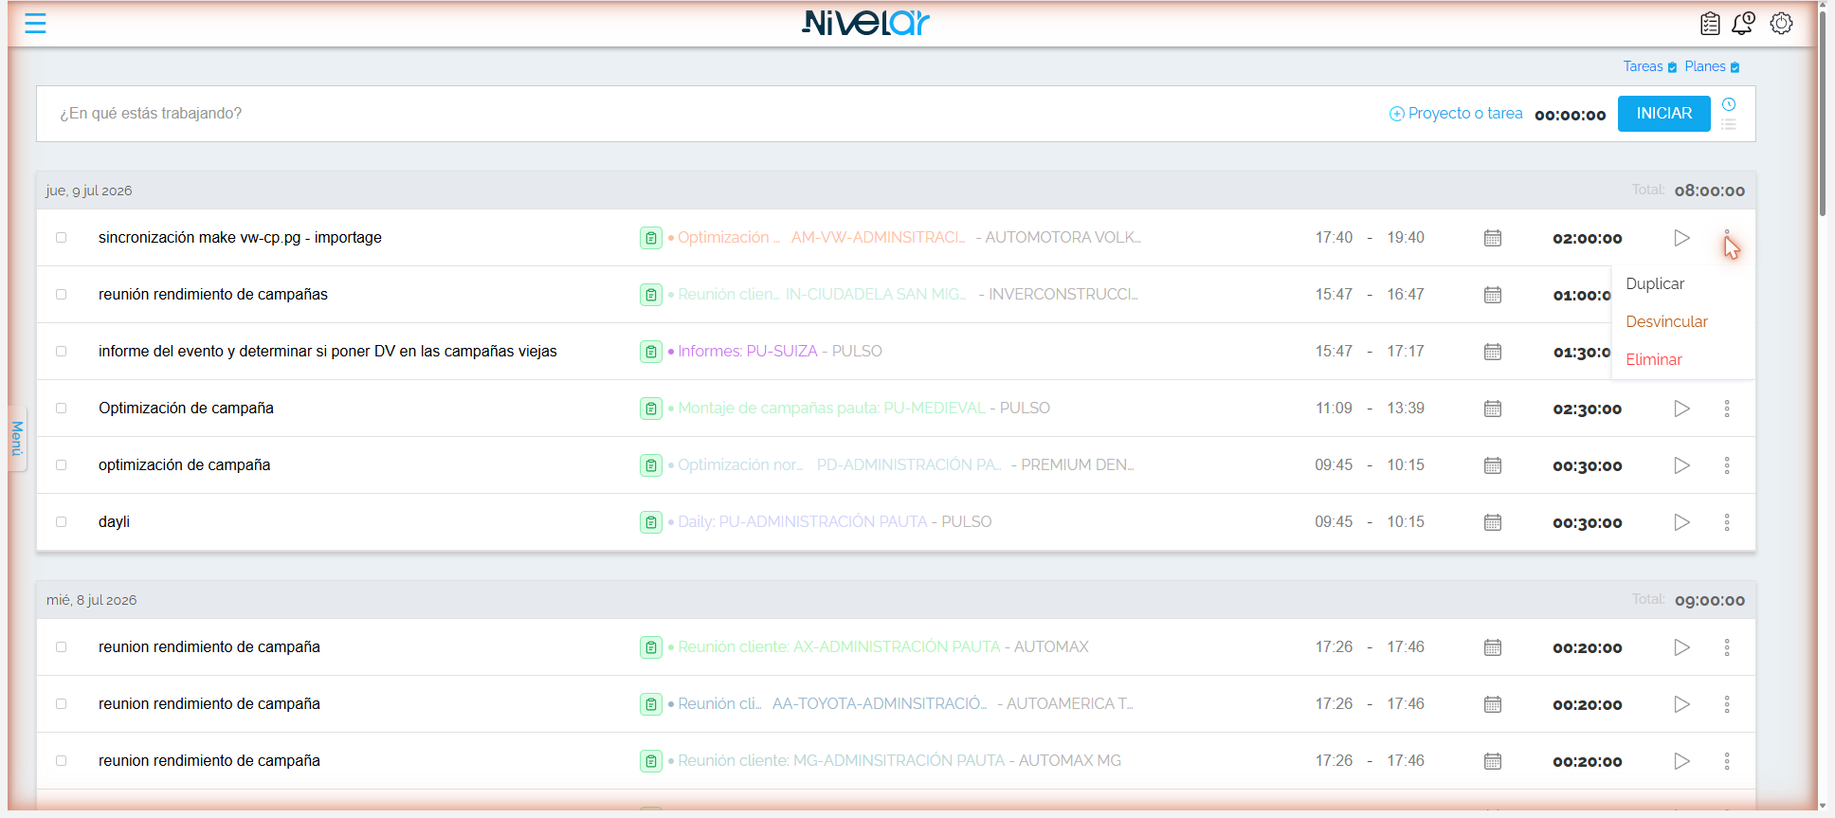This screenshot has height=818, width=1835.
Task: Select checkbox for sincronización make vw-cp.pg
Action: (61, 238)
